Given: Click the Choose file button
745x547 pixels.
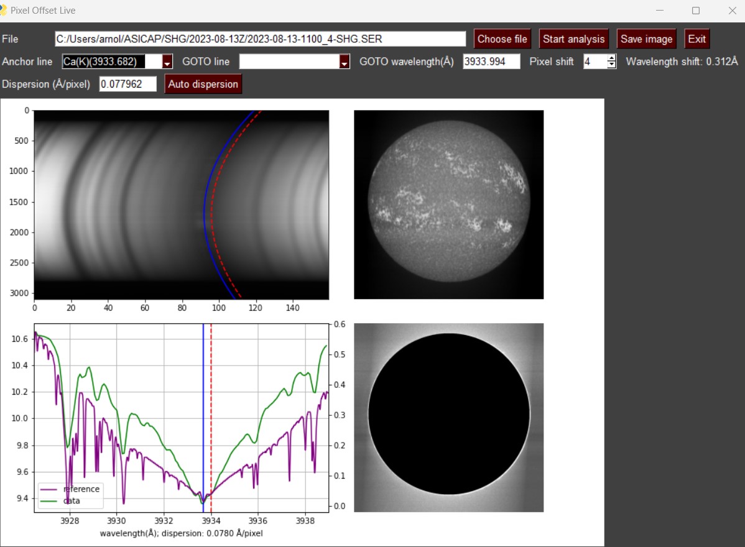Looking at the screenshot, I should [502, 39].
